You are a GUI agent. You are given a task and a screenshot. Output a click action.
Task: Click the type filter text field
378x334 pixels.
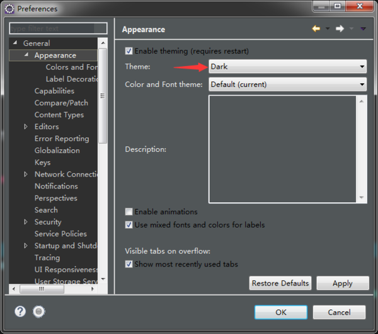click(58, 28)
